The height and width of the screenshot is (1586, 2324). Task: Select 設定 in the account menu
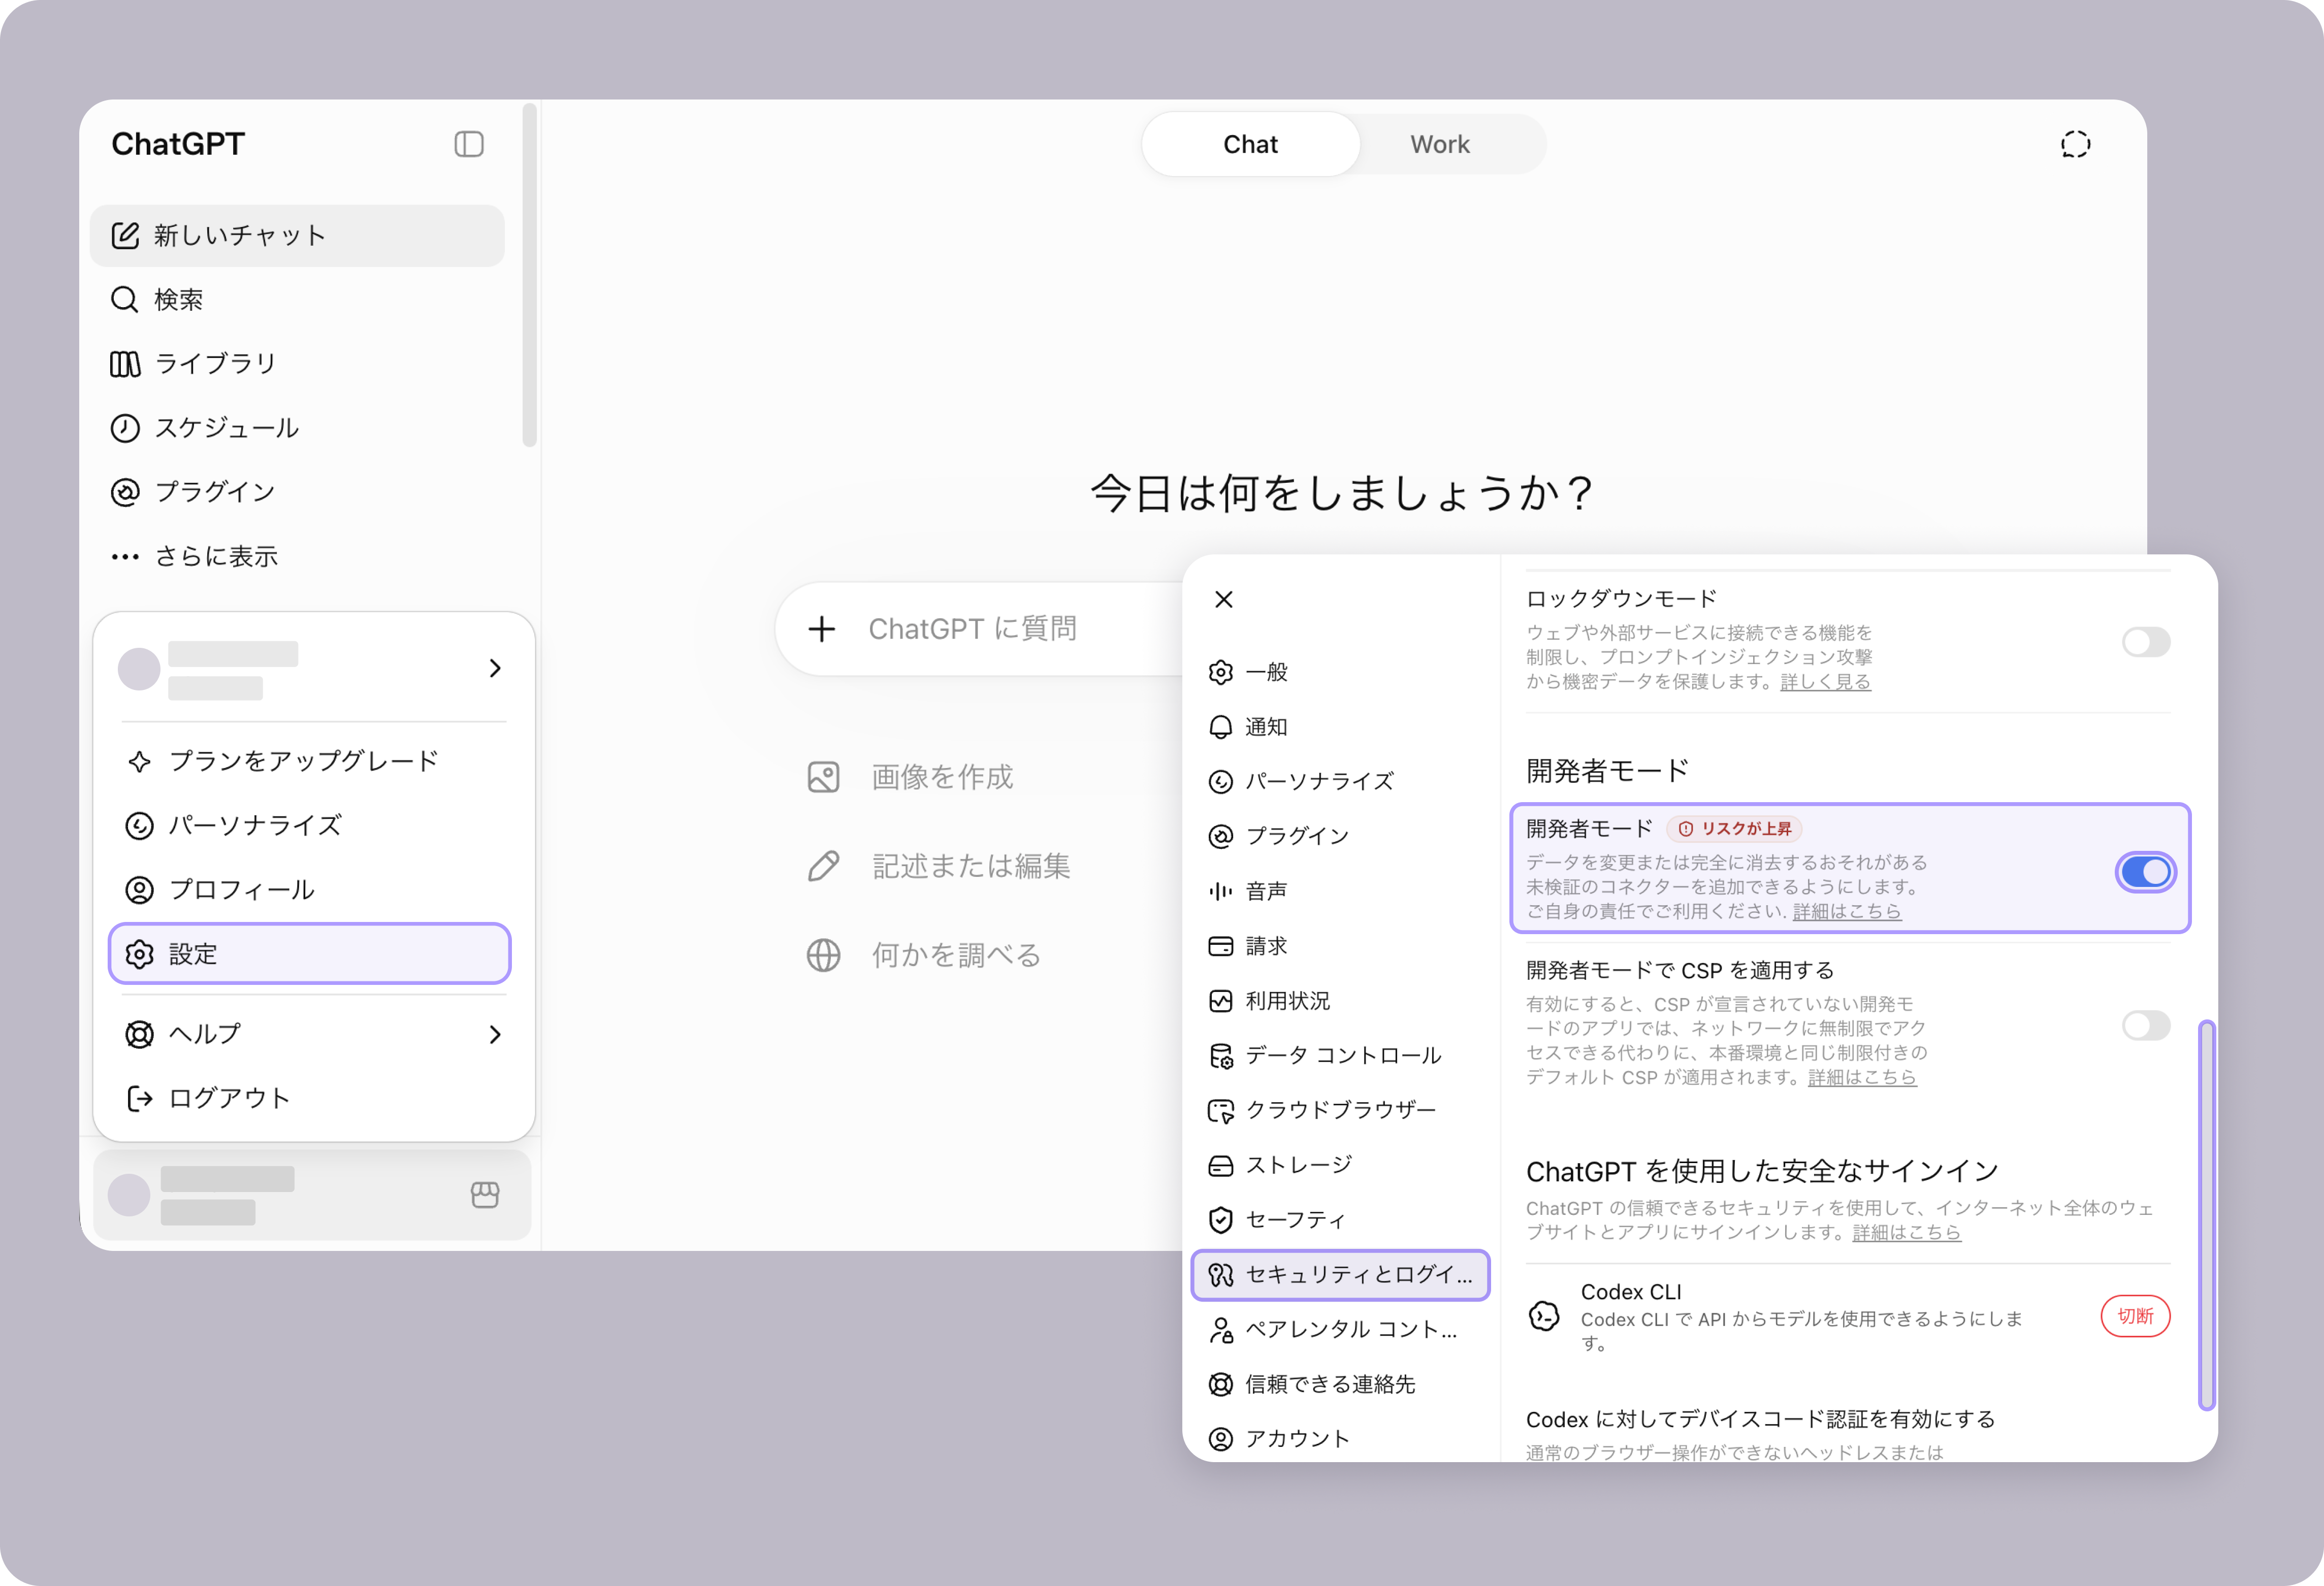pos(310,953)
